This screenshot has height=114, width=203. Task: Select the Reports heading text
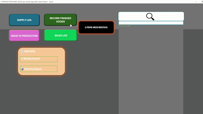click(30, 51)
